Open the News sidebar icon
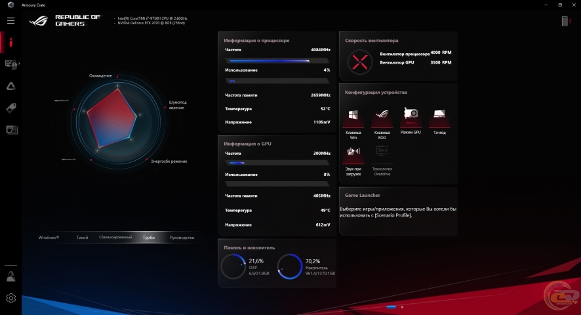 coord(12,130)
